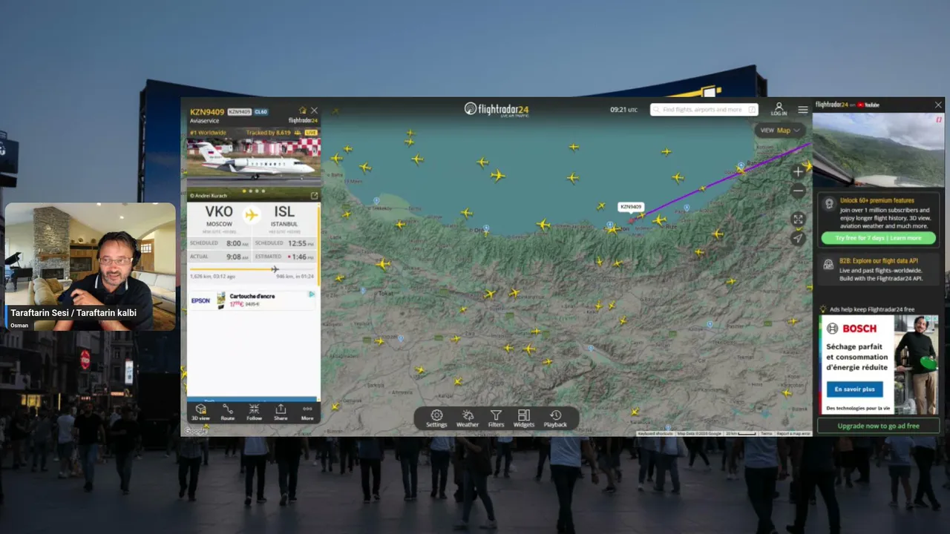Toggle fullscreen map view
This screenshot has width=950, height=534.
click(x=798, y=219)
